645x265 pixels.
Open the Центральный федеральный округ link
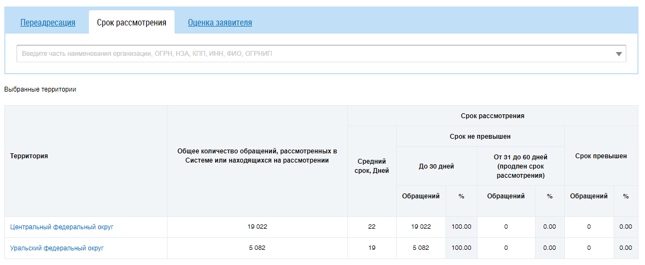coord(62,227)
